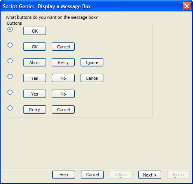
Task: Open Help for this wizard
Action: [64, 175]
